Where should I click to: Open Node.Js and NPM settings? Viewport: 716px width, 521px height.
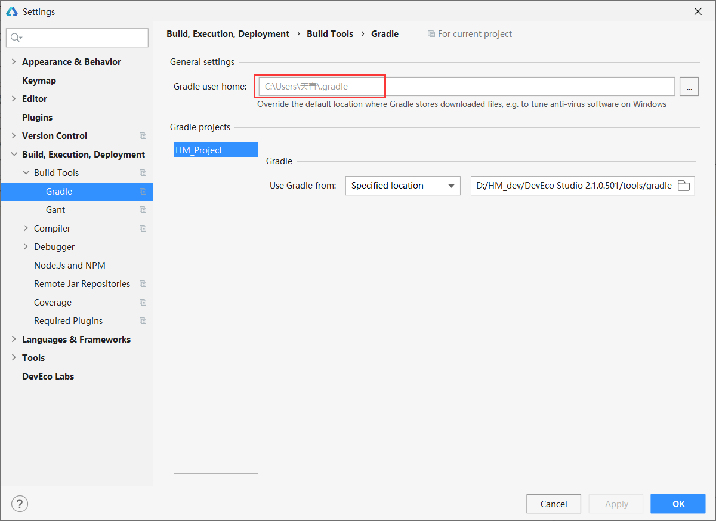click(70, 266)
